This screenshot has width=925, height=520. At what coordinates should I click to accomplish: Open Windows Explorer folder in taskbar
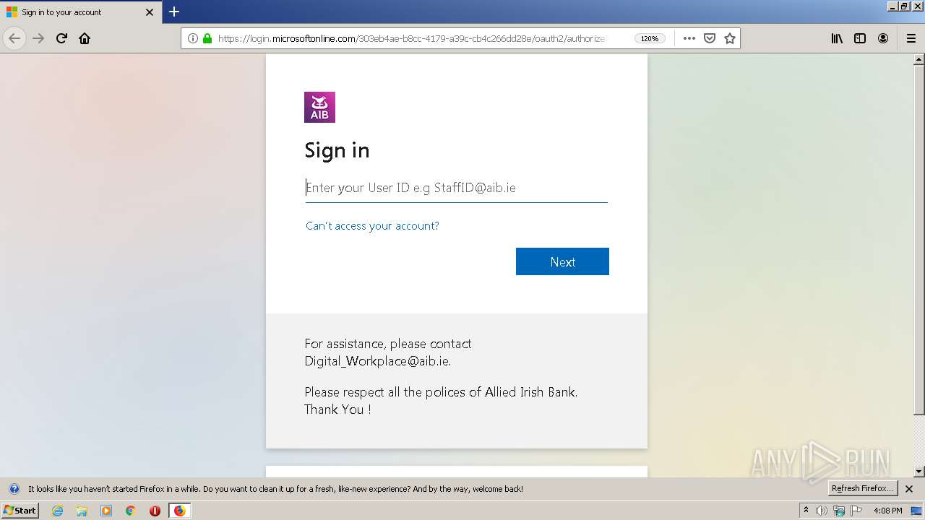(x=82, y=511)
